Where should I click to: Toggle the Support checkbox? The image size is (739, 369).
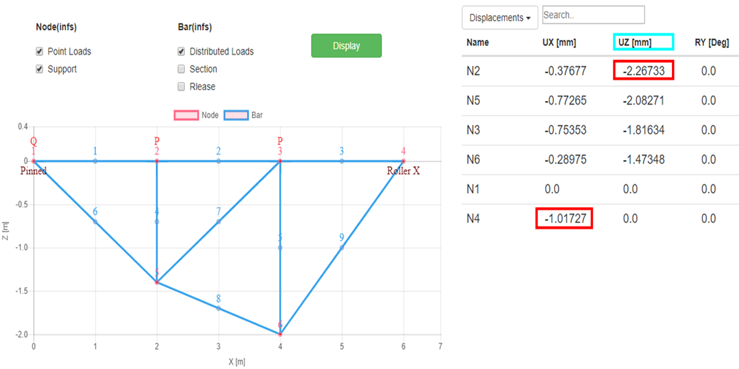click(x=39, y=69)
